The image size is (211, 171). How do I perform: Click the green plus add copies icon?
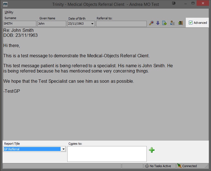152,150
